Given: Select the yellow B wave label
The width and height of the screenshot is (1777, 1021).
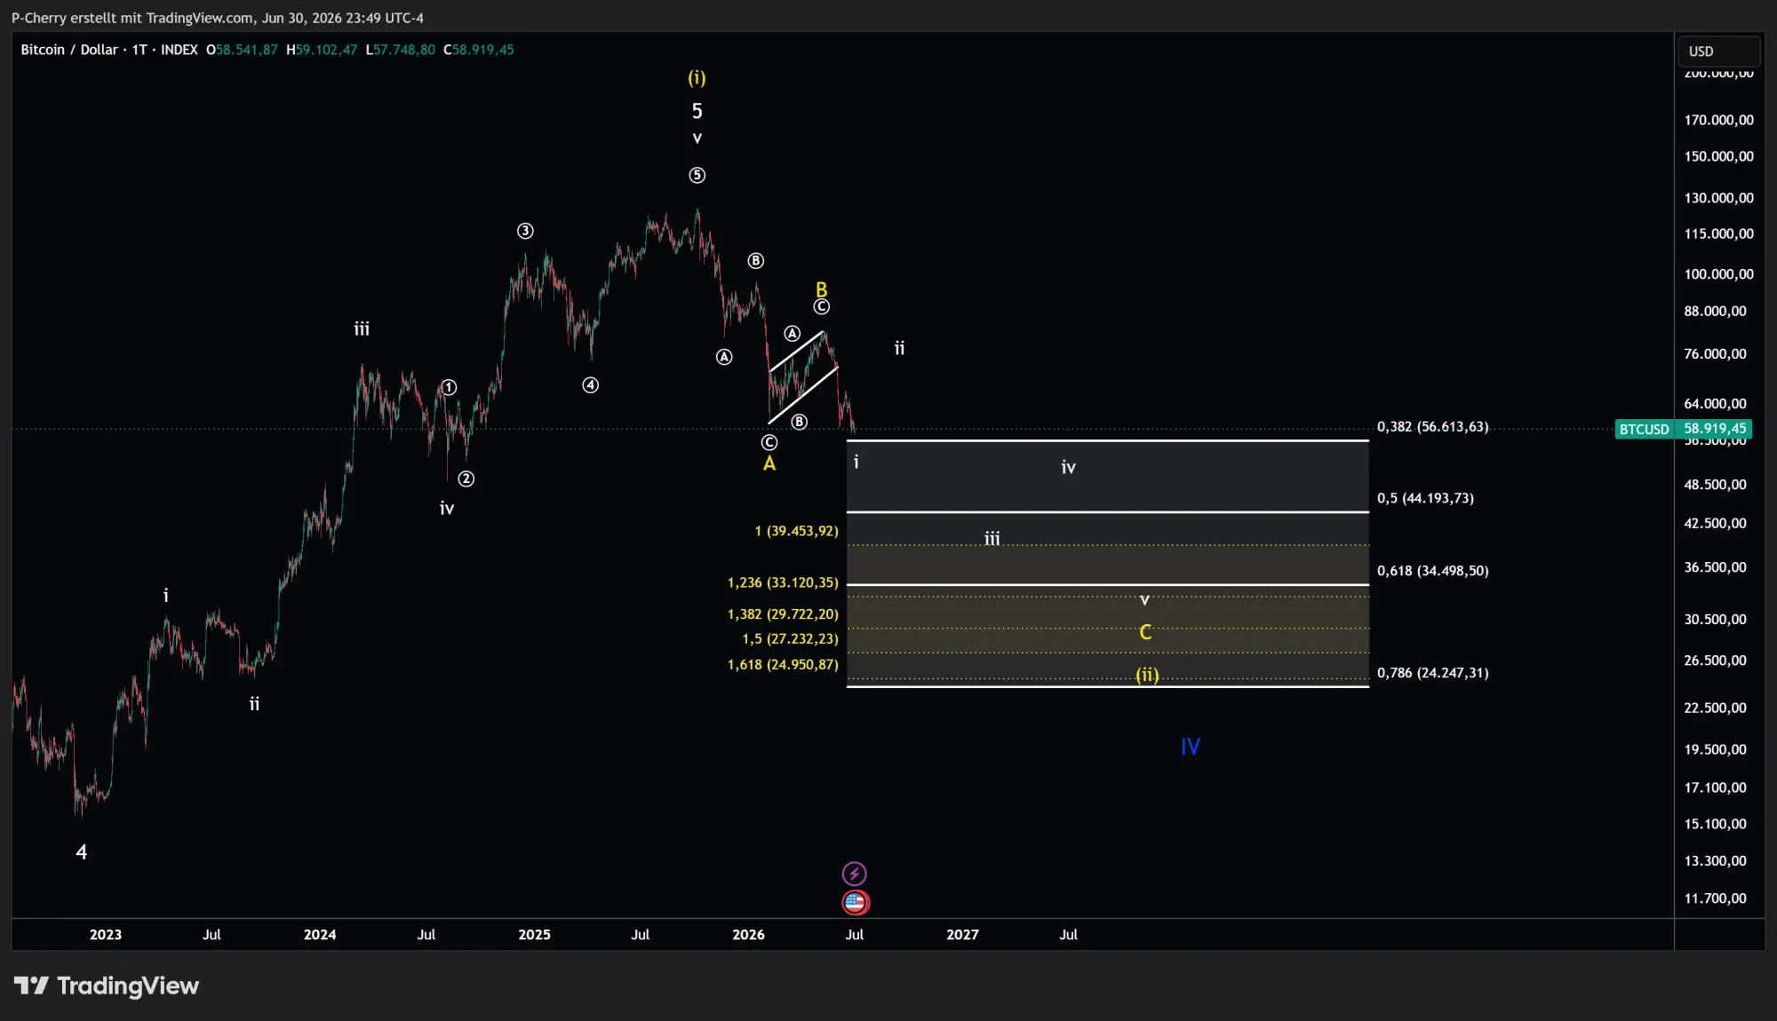Looking at the screenshot, I should click(x=821, y=289).
